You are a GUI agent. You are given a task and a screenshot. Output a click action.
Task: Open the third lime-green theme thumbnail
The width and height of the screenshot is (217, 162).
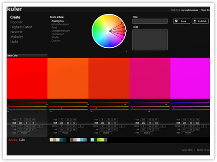[x=99, y=140]
